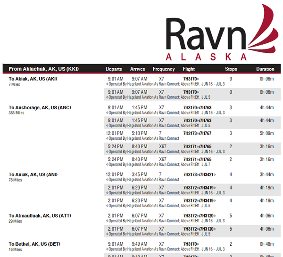The image size is (283, 257).
Task: Click the '5:10 PM' arrival time
Action: pyautogui.click(x=139, y=133)
